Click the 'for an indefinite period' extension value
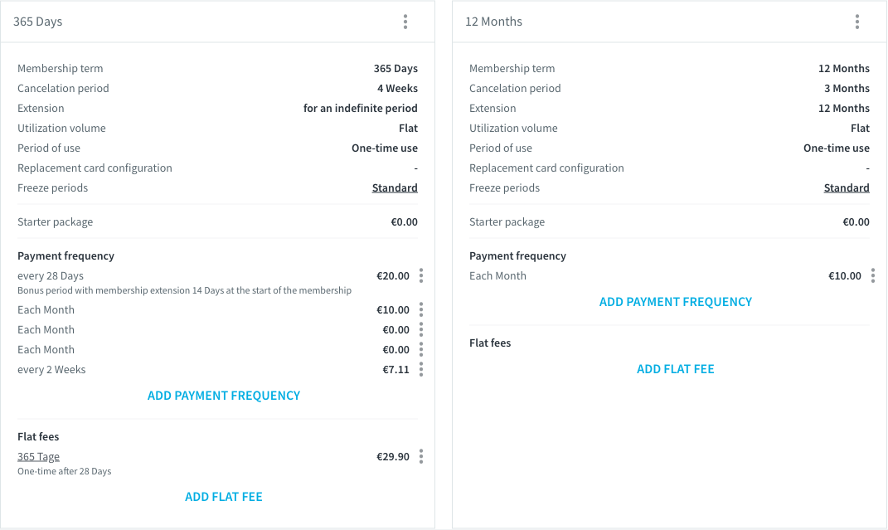This screenshot has width=888, height=530. click(360, 108)
